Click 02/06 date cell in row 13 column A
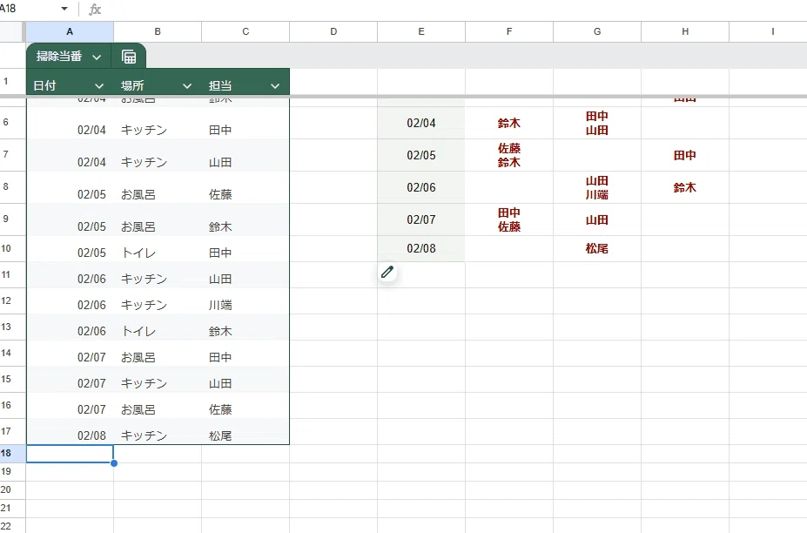Viewport: 807px width, 533px height. (70, 327)
